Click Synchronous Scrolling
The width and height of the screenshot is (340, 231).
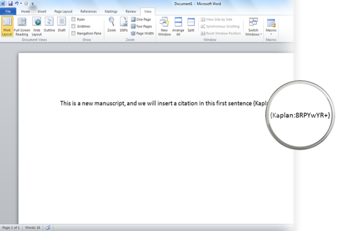(x=220, y=26)
